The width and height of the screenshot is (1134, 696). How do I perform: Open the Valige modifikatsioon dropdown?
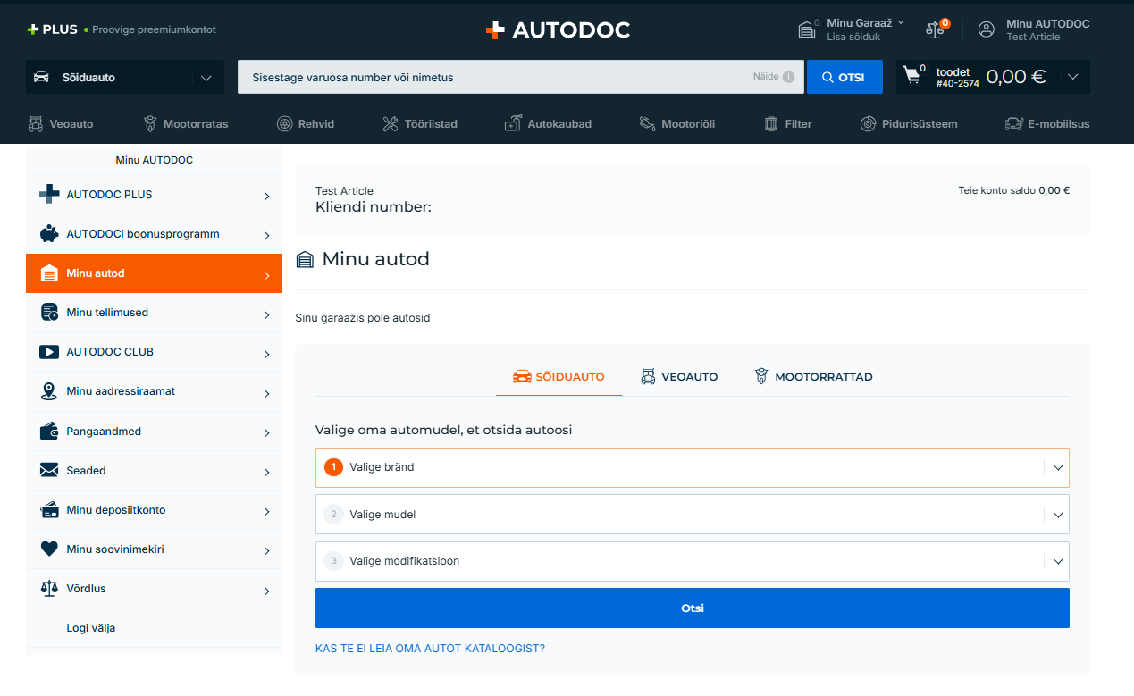(692, 561)
